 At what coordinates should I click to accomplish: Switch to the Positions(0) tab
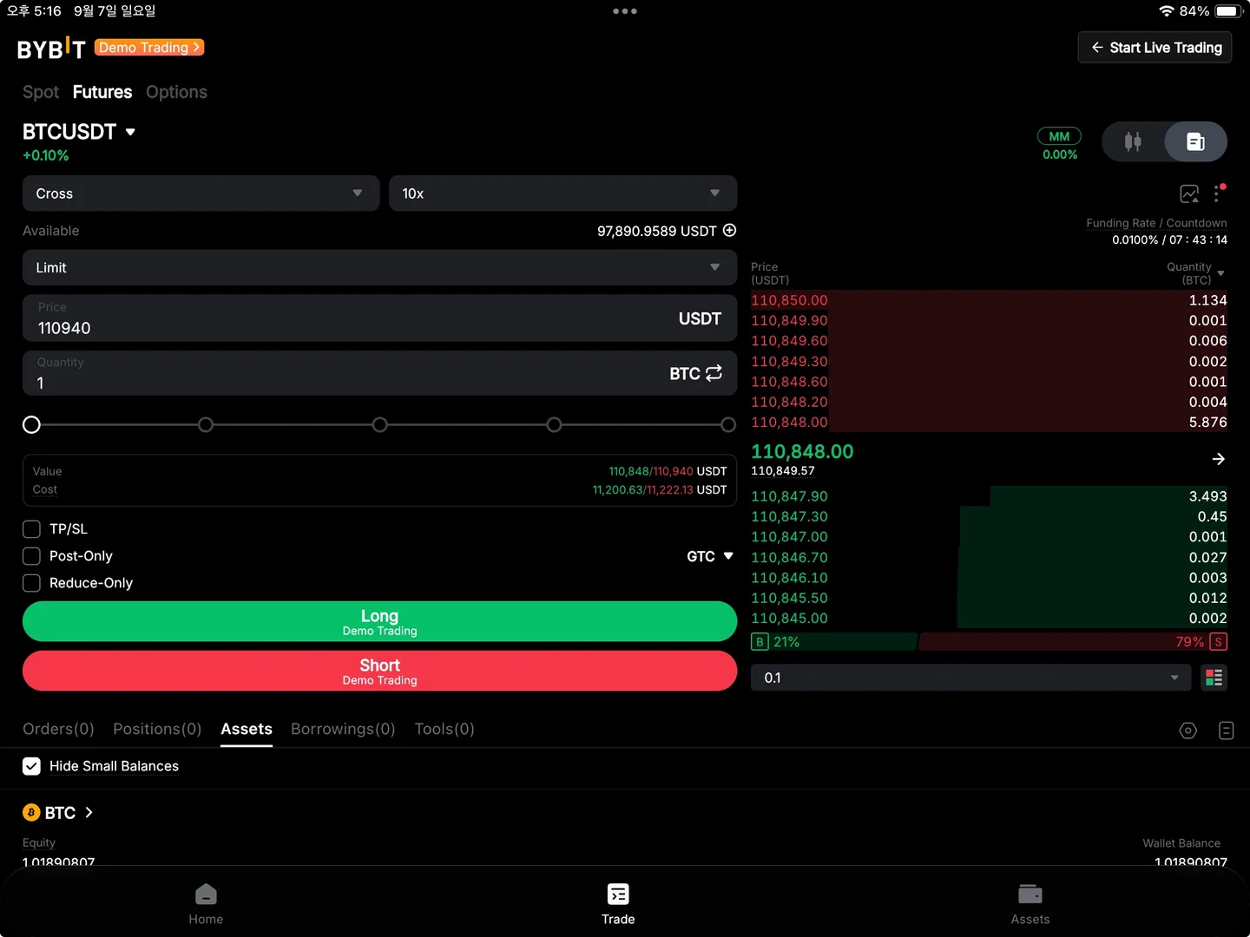pos(157,729)
